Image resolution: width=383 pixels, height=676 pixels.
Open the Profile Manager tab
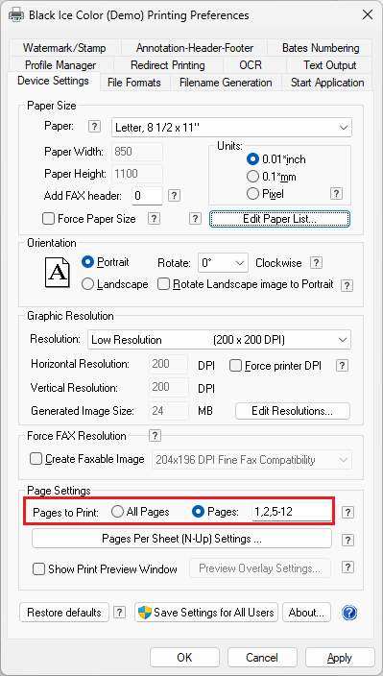60,65
